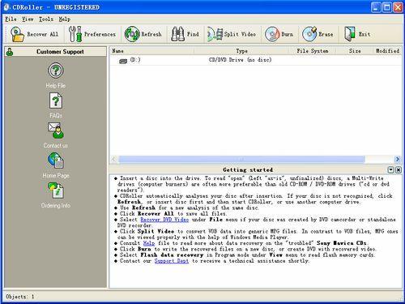Follow the Recover DVD Video link

click(164, 220)
